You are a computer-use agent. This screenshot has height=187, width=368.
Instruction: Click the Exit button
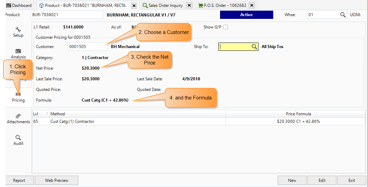[352, 180]
